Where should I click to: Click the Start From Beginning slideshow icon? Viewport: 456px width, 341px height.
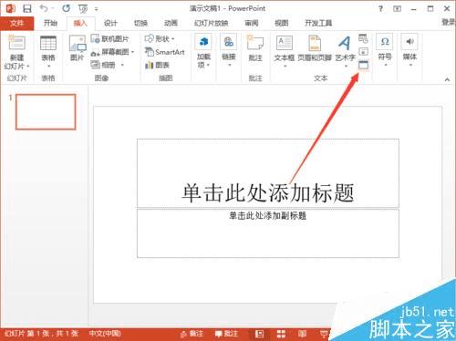click(x=83, y=9)
